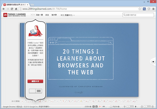Bookmark this page with the star icon

click(x=140, y=9)
